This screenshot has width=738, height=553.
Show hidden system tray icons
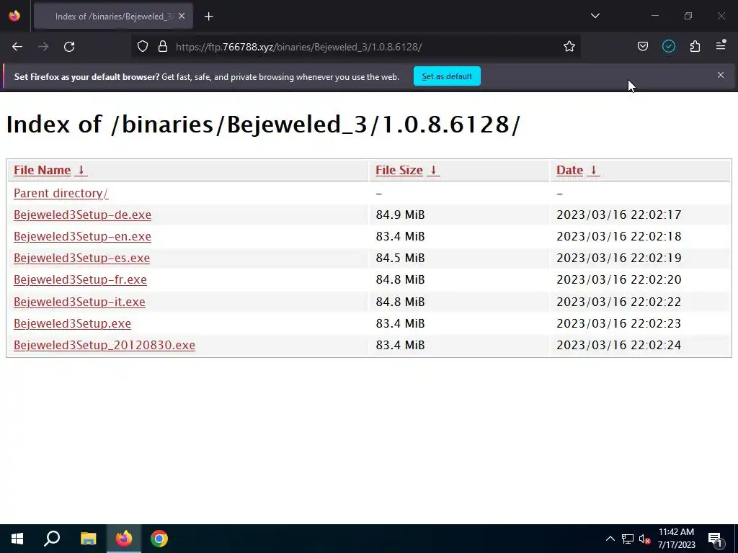(610, 539)
